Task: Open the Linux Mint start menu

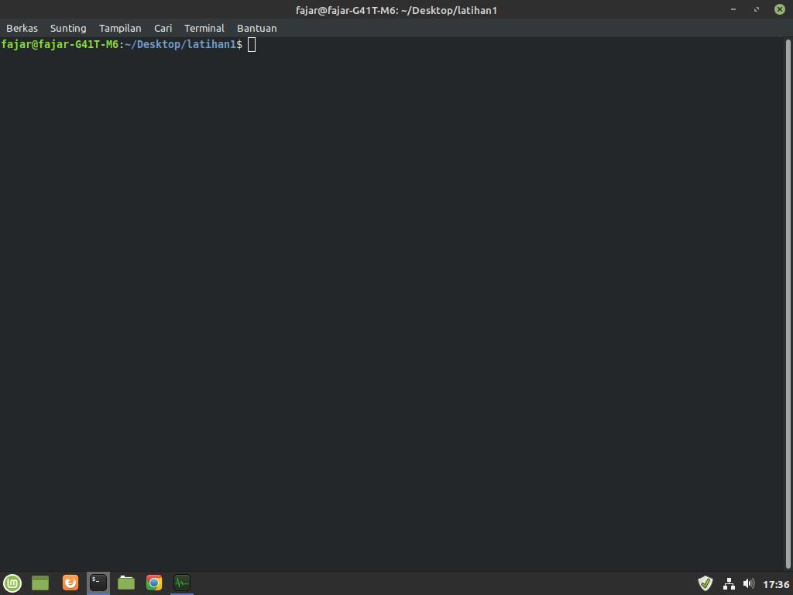Action: point(12,583)
